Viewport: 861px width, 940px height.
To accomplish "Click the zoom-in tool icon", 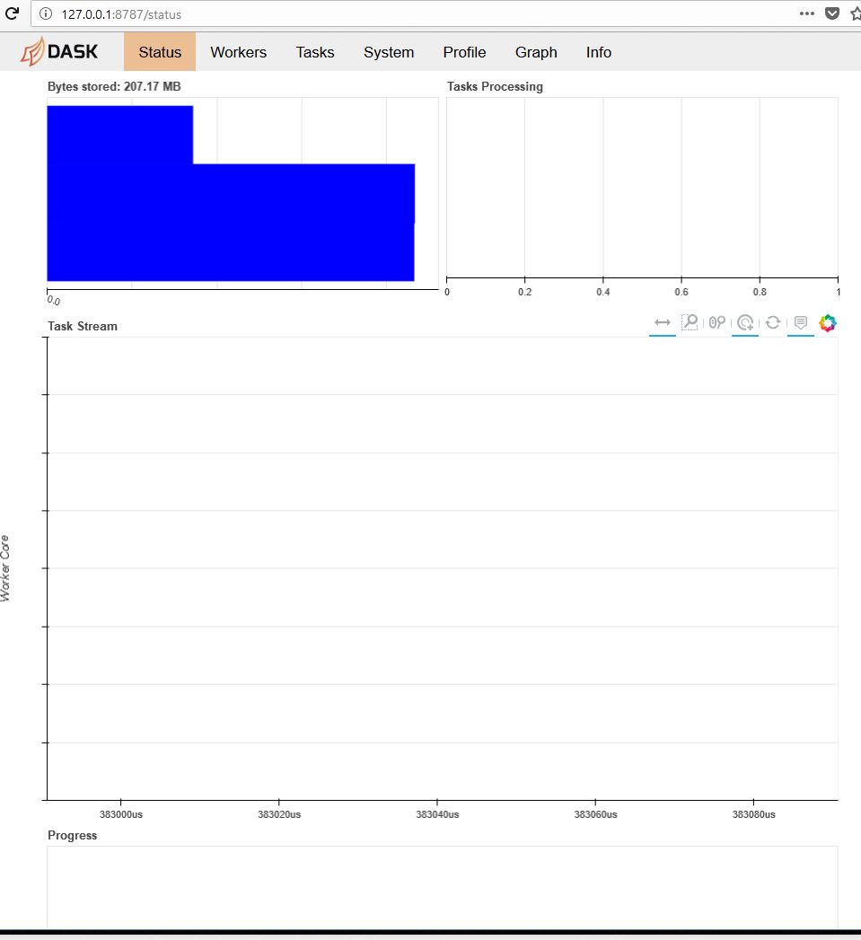I will tap(745, 321).
